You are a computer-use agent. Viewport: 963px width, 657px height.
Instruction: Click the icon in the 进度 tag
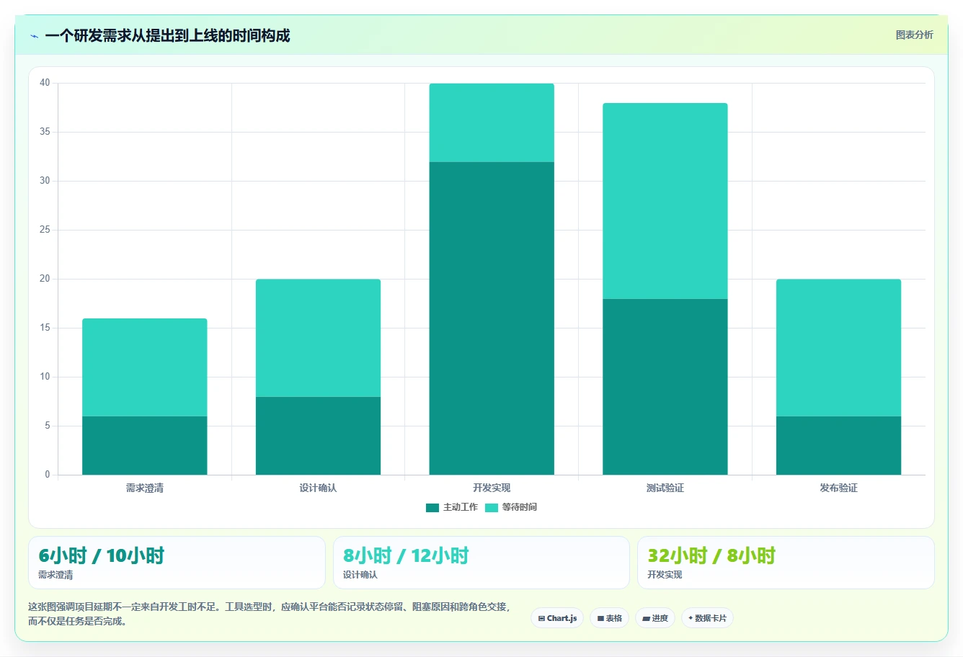click(646, 618)
